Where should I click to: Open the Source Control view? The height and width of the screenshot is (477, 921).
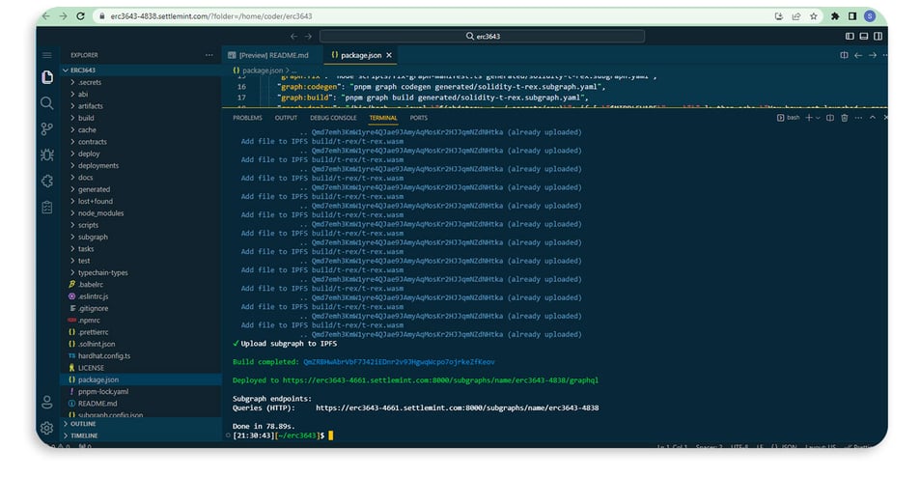point(47,128)
